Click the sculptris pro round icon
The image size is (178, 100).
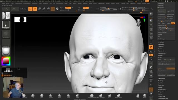57,9
